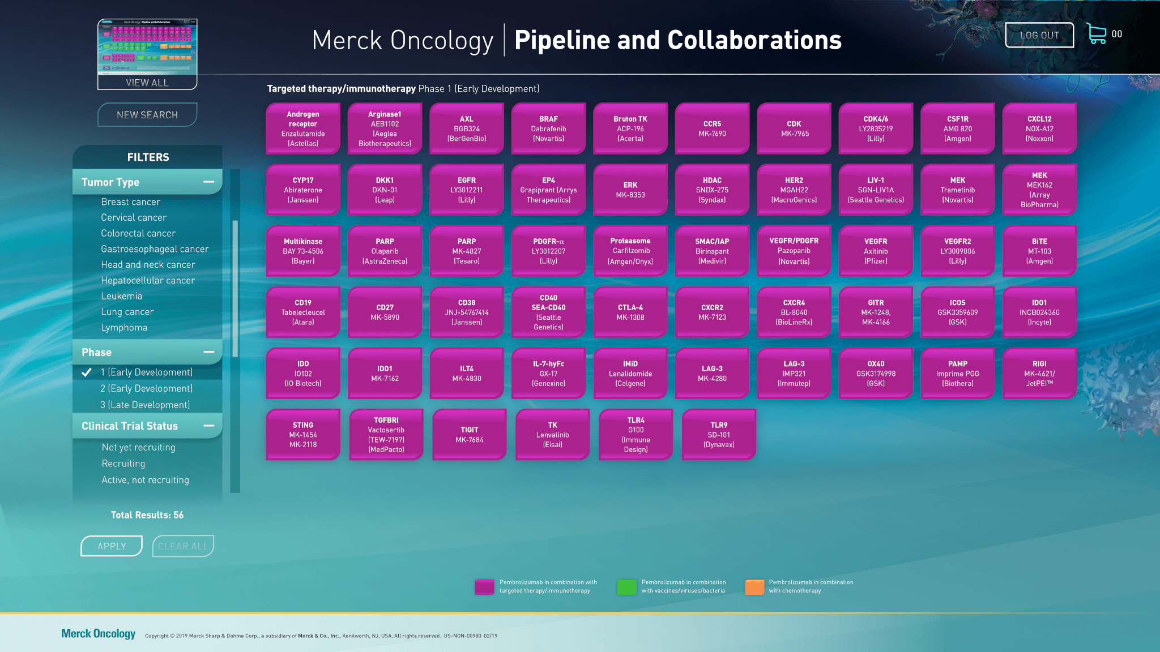Viewport: 1160px width, 652px height.
Task: Open the LIV-1 SGN-LIV1A card
Action: (876, 190)
